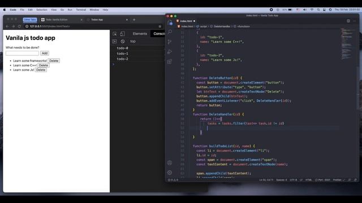Reload the browser page

click(x=19, y=27)
